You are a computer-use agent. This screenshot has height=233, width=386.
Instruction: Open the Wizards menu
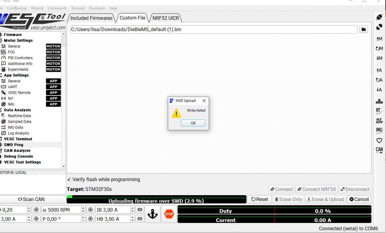pyautogui.click(x=37, y=8)
